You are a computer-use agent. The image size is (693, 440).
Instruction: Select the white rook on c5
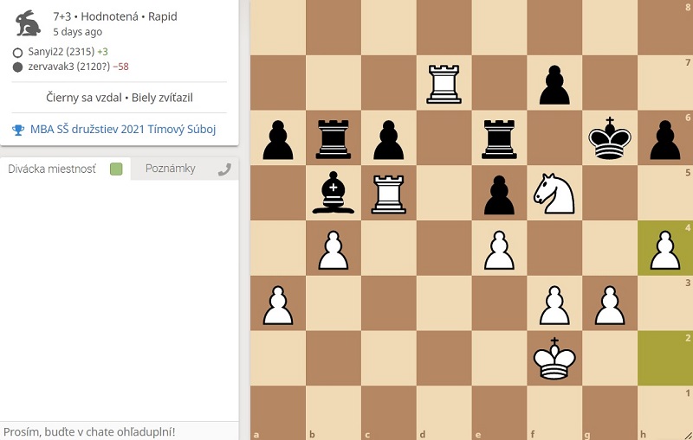pyautogui.click(x=389, y=193)
